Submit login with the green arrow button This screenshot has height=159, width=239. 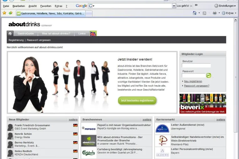(209, 75)
